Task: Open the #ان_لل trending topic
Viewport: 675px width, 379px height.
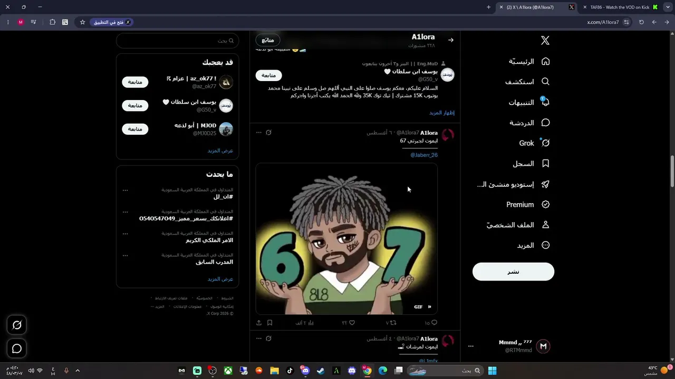Action: [x=223, y=197]
